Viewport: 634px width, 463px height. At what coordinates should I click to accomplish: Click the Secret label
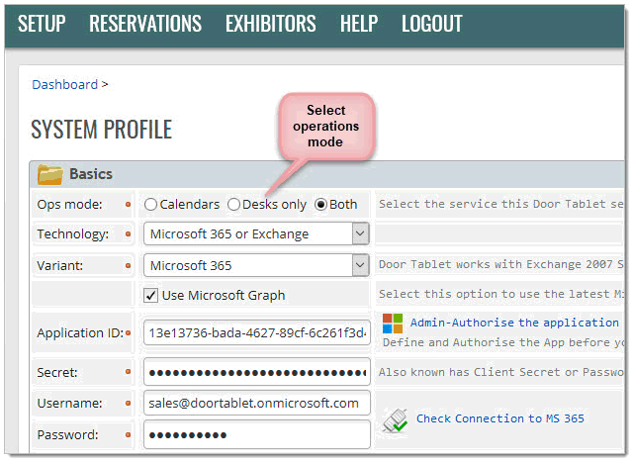pos(57,372)
